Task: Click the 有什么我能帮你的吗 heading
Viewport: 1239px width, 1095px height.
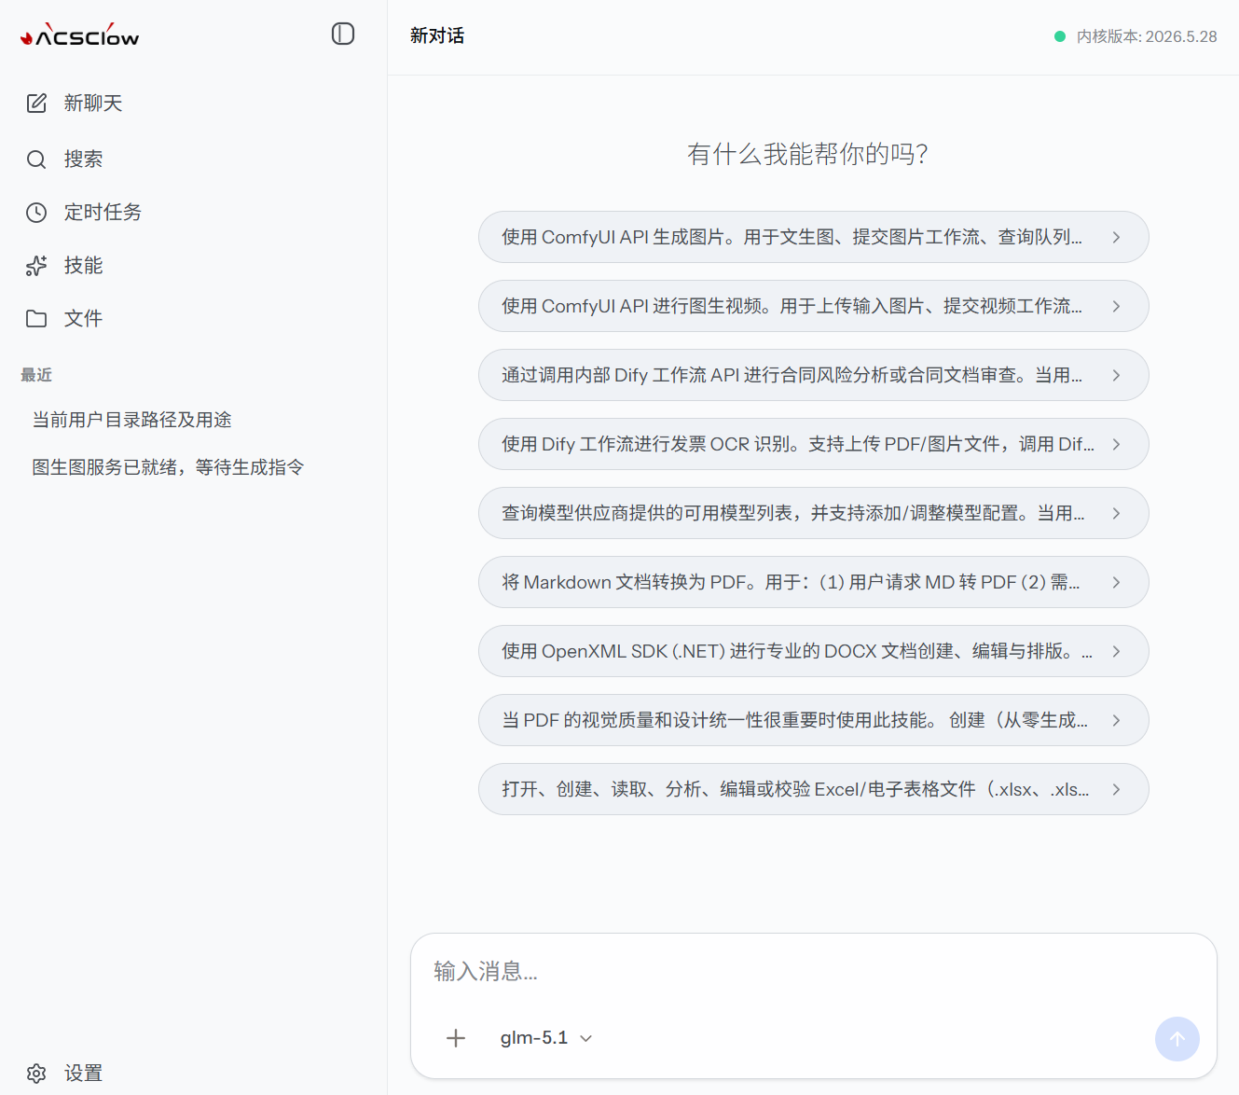Action: click(x=807, y=154)
